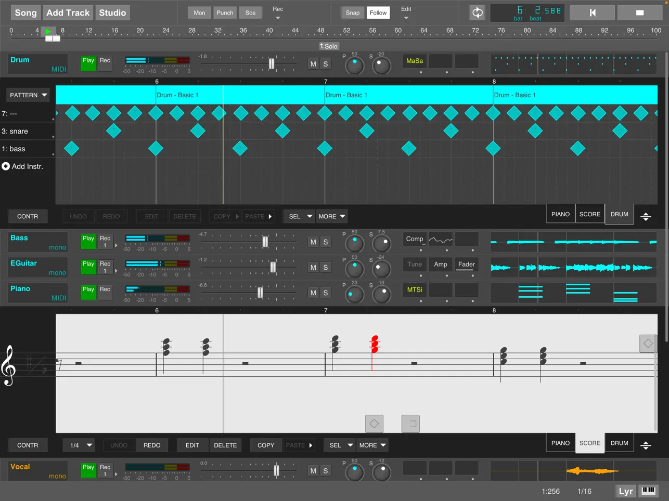Open the Amp effect on the EGuitar track
669x501 pixels.
point(440,264)
